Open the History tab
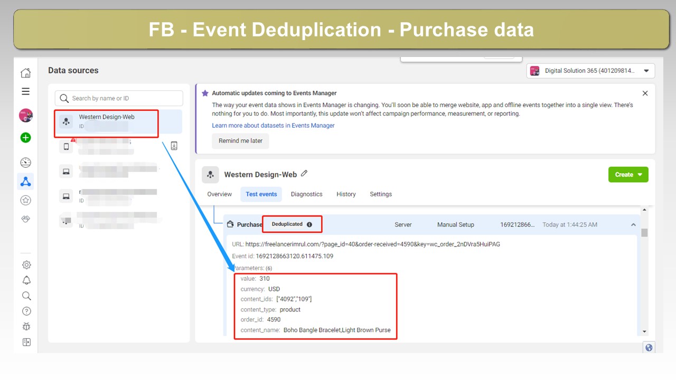 pyautogui.click(x=346, y=194)
